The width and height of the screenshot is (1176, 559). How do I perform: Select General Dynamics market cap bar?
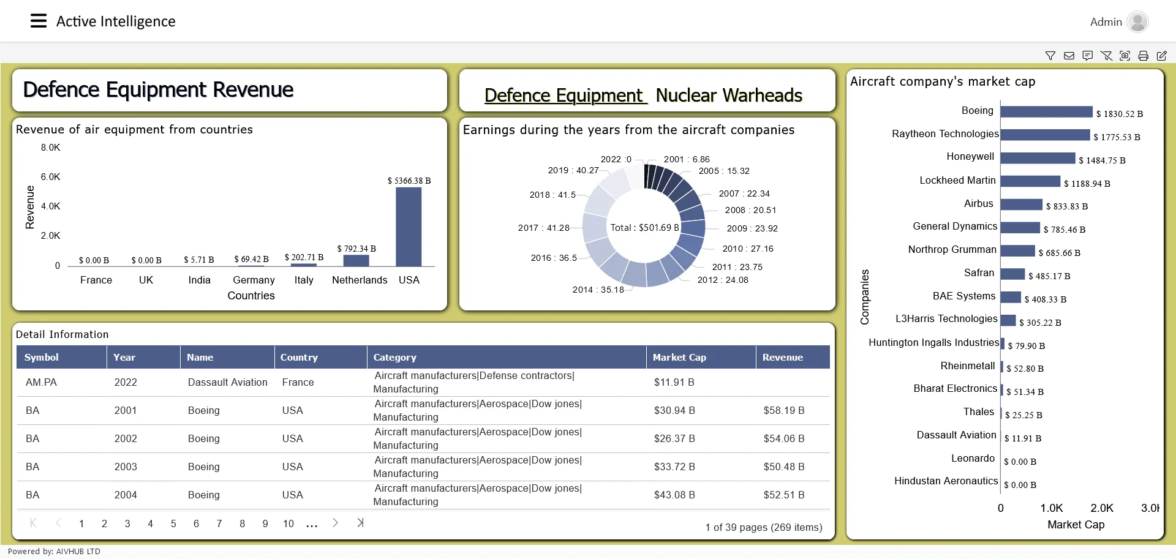pyautogui.click(x=1020, y=228)
